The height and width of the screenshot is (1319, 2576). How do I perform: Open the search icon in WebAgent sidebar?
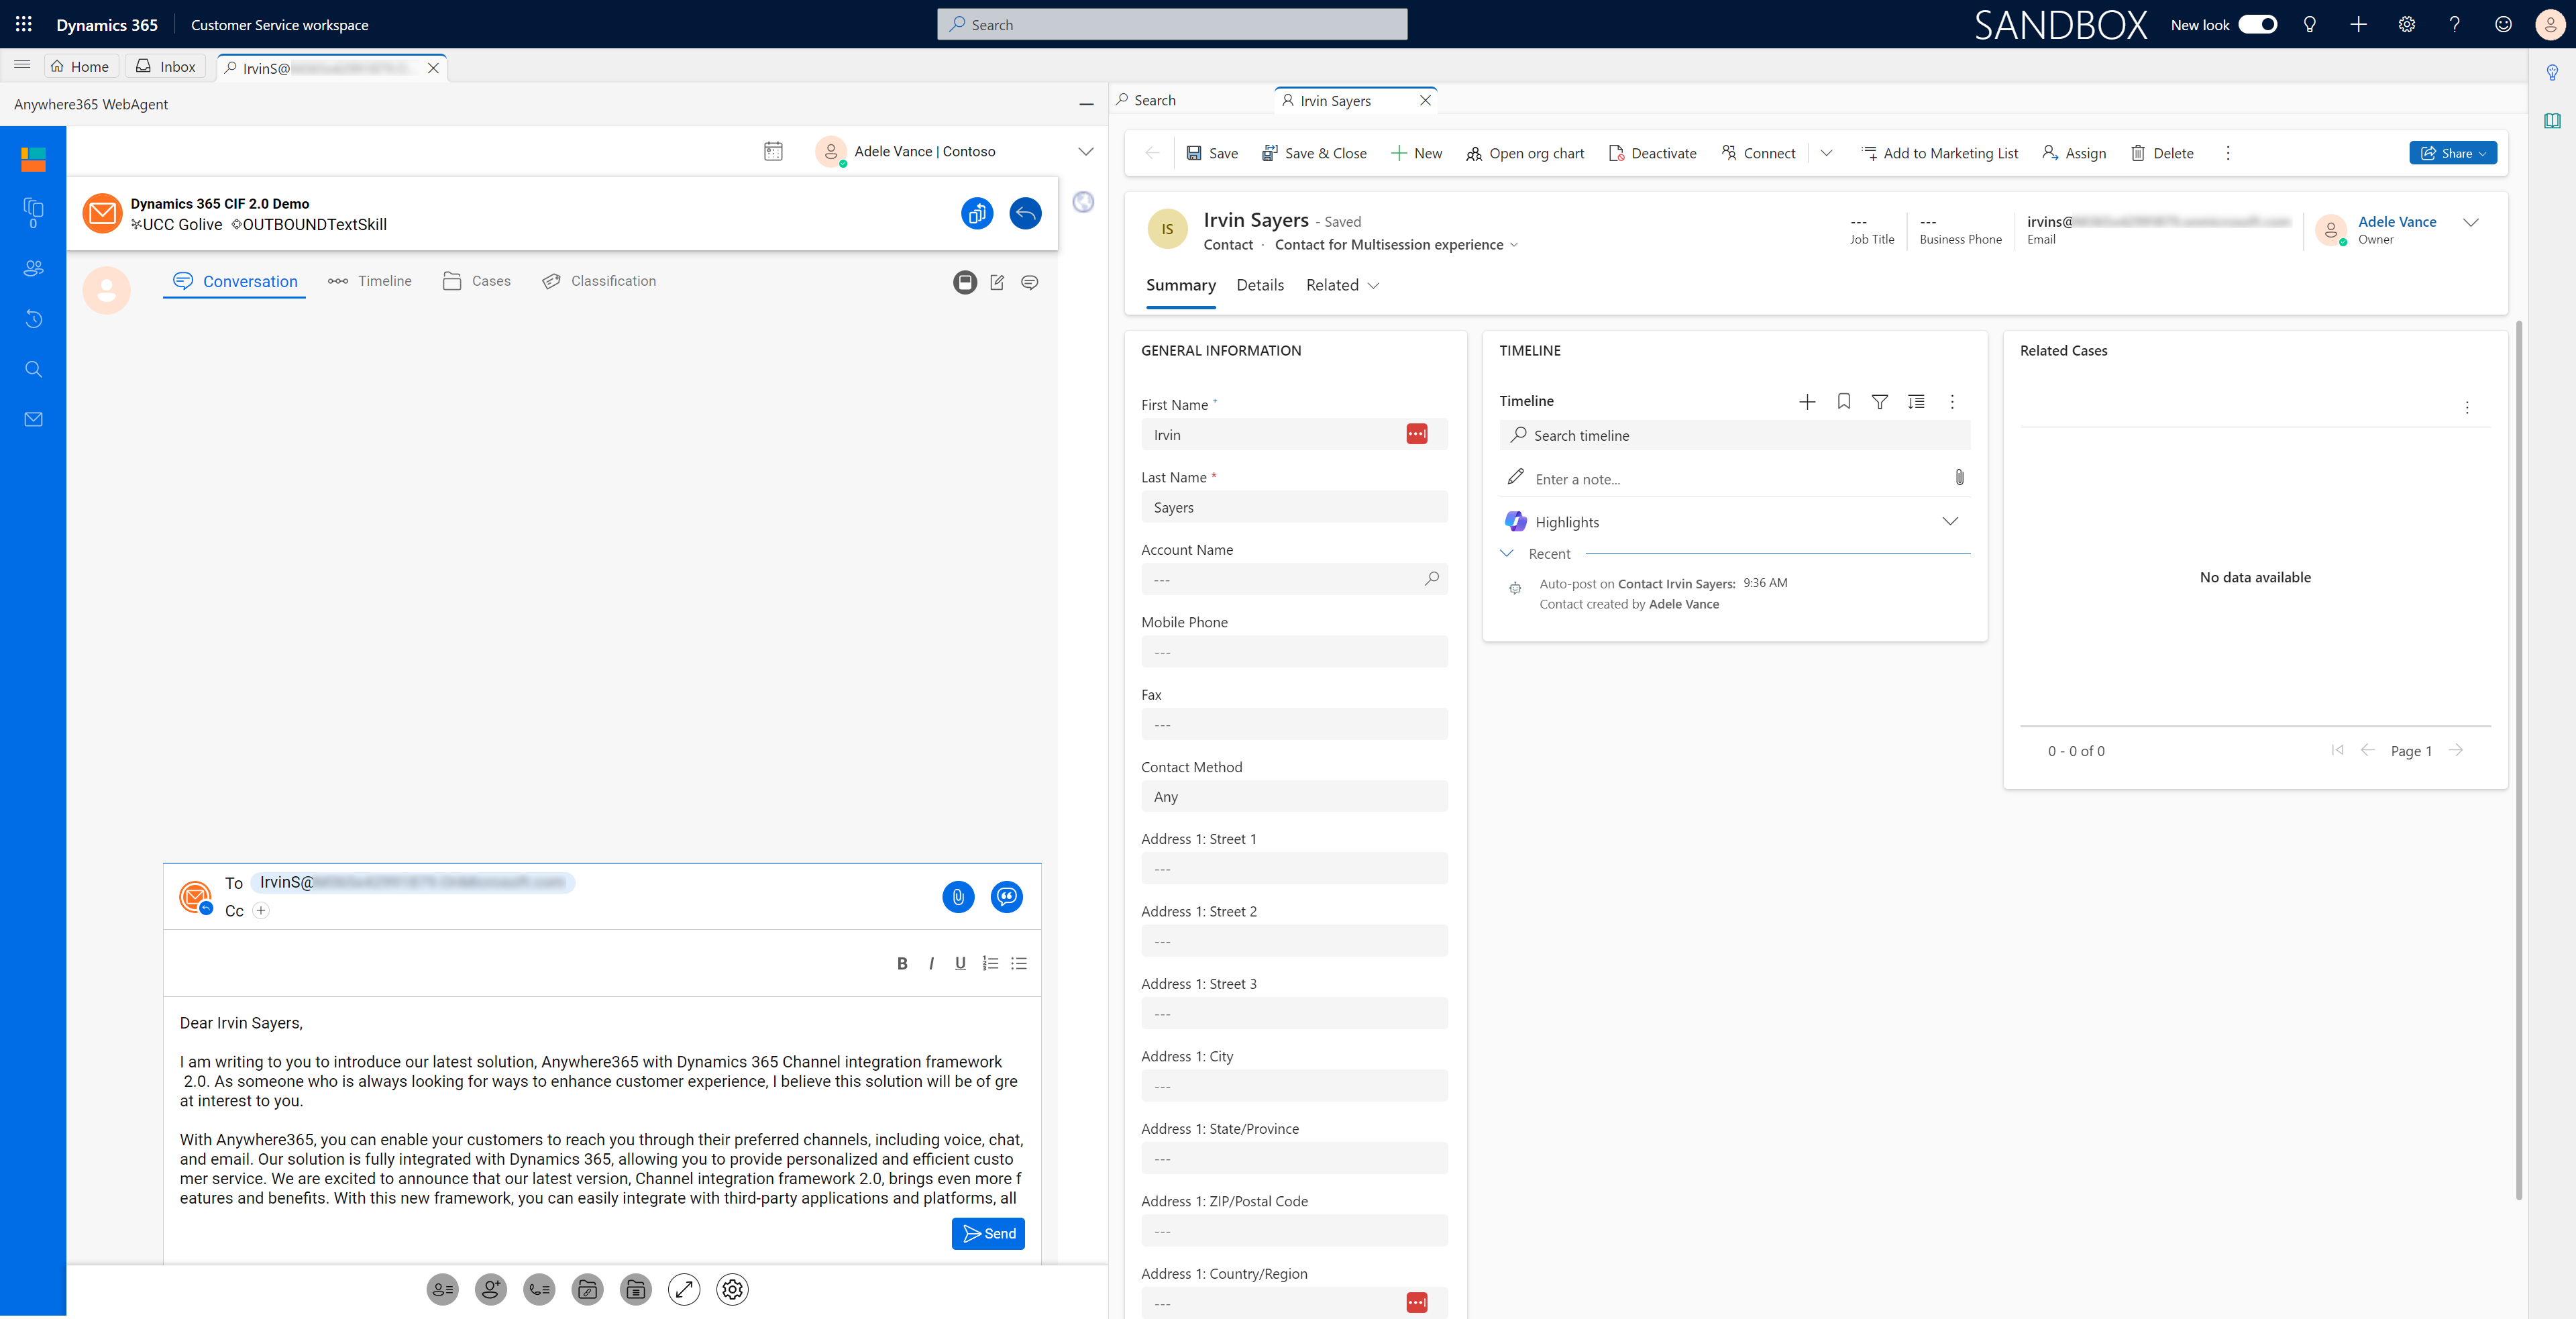pyautogui.click(x=33, y=369)
